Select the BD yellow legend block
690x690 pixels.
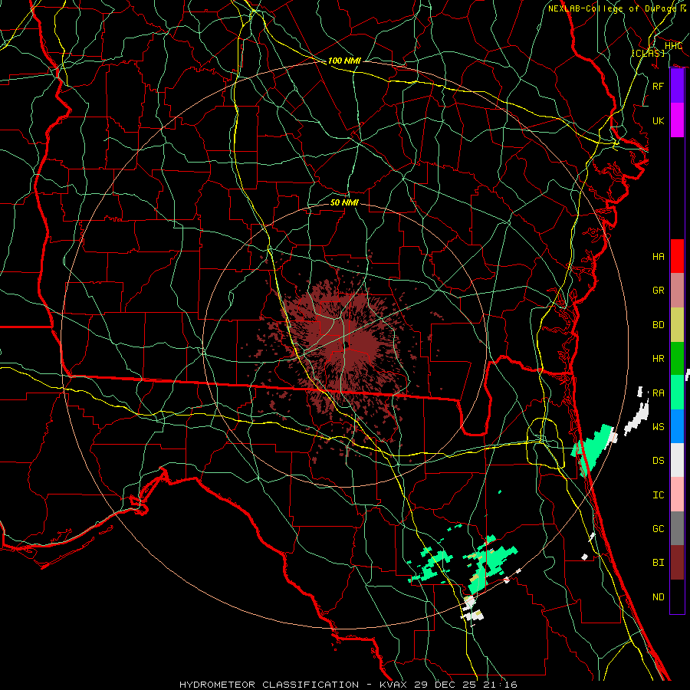[677, 325]
